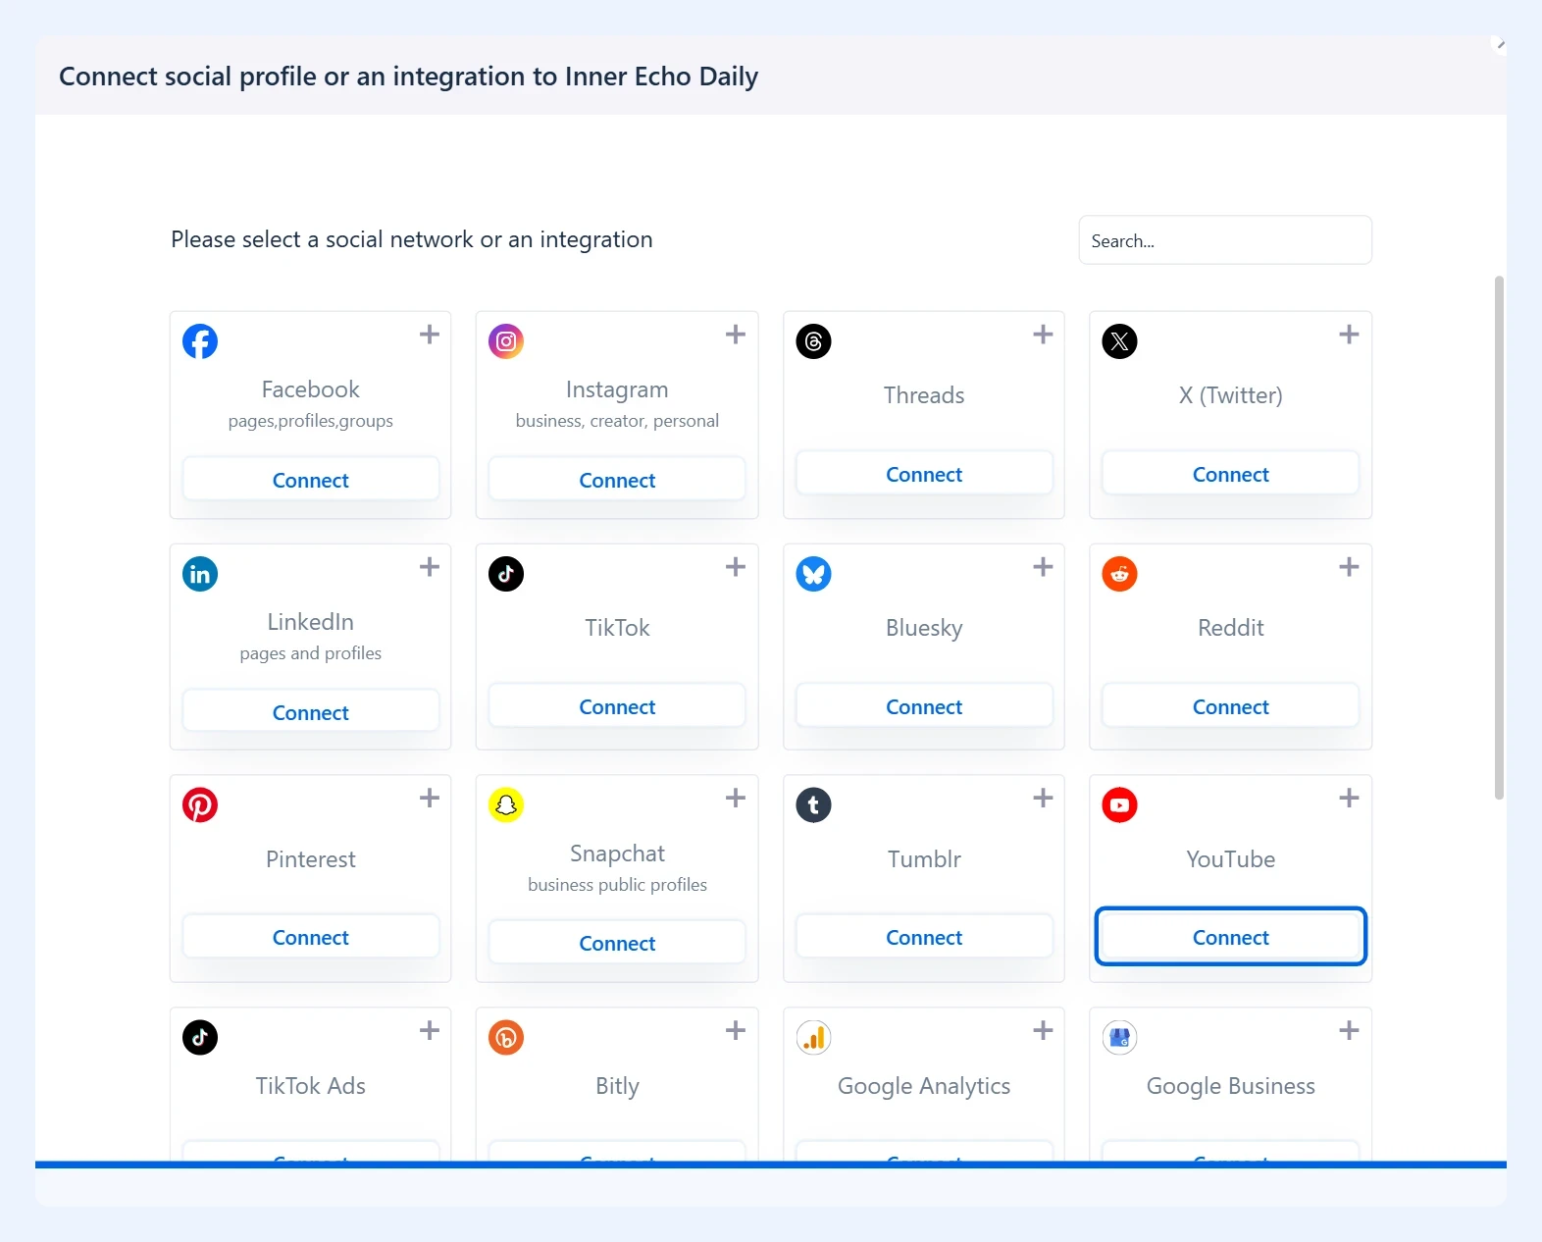Click the Snapchat ghost icon
The height and width of the screenshot is (1242, 1542).
(x=506, y=805)
